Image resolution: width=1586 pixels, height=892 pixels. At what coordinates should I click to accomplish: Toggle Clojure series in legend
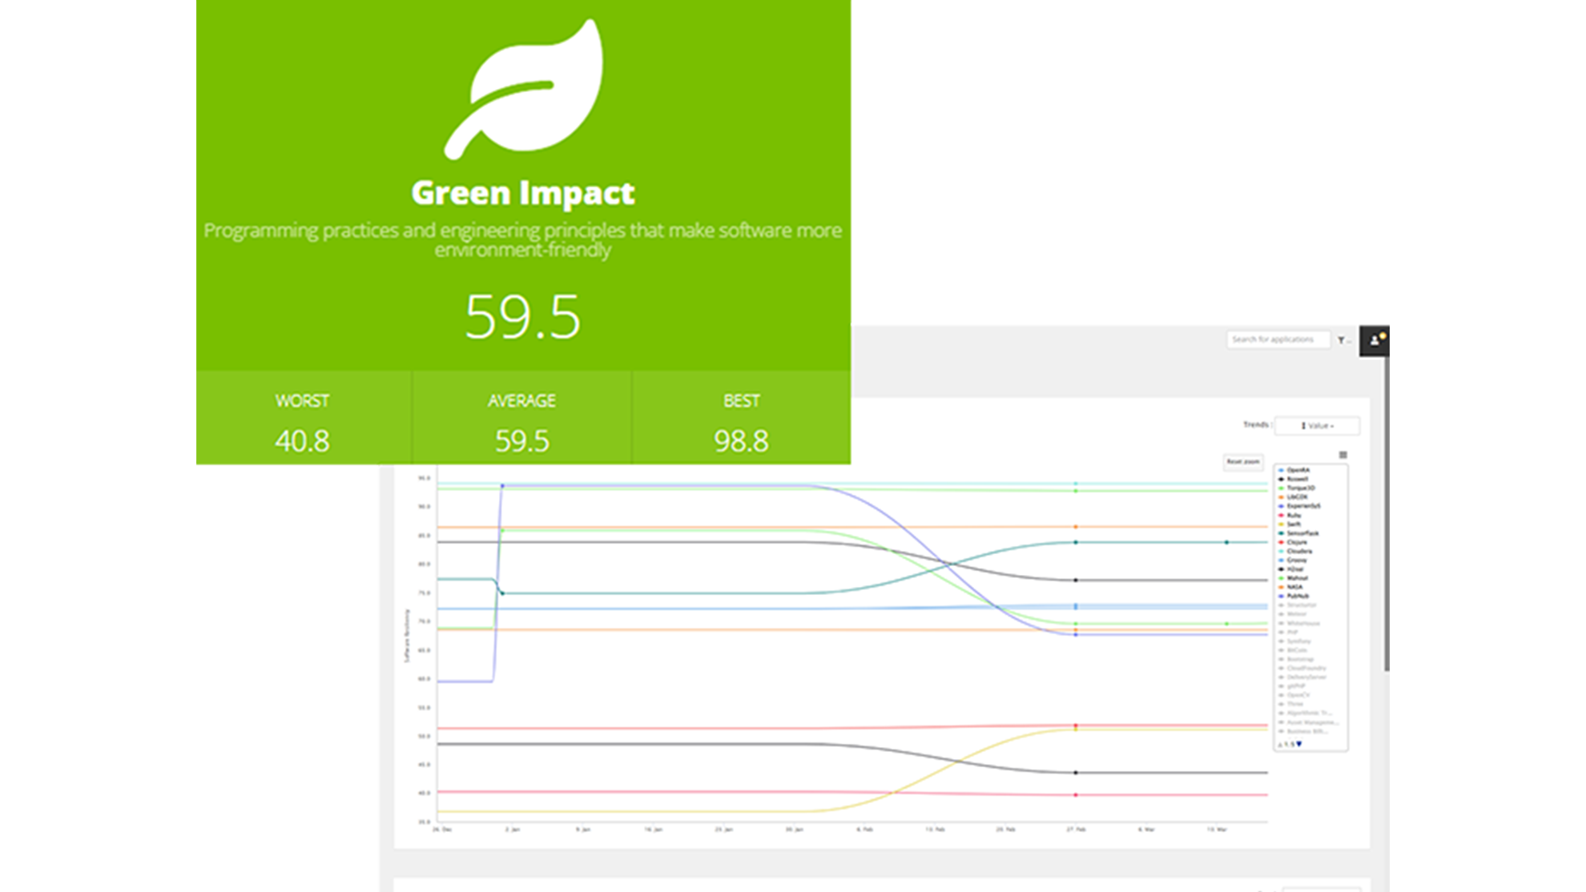[1292, 542]
